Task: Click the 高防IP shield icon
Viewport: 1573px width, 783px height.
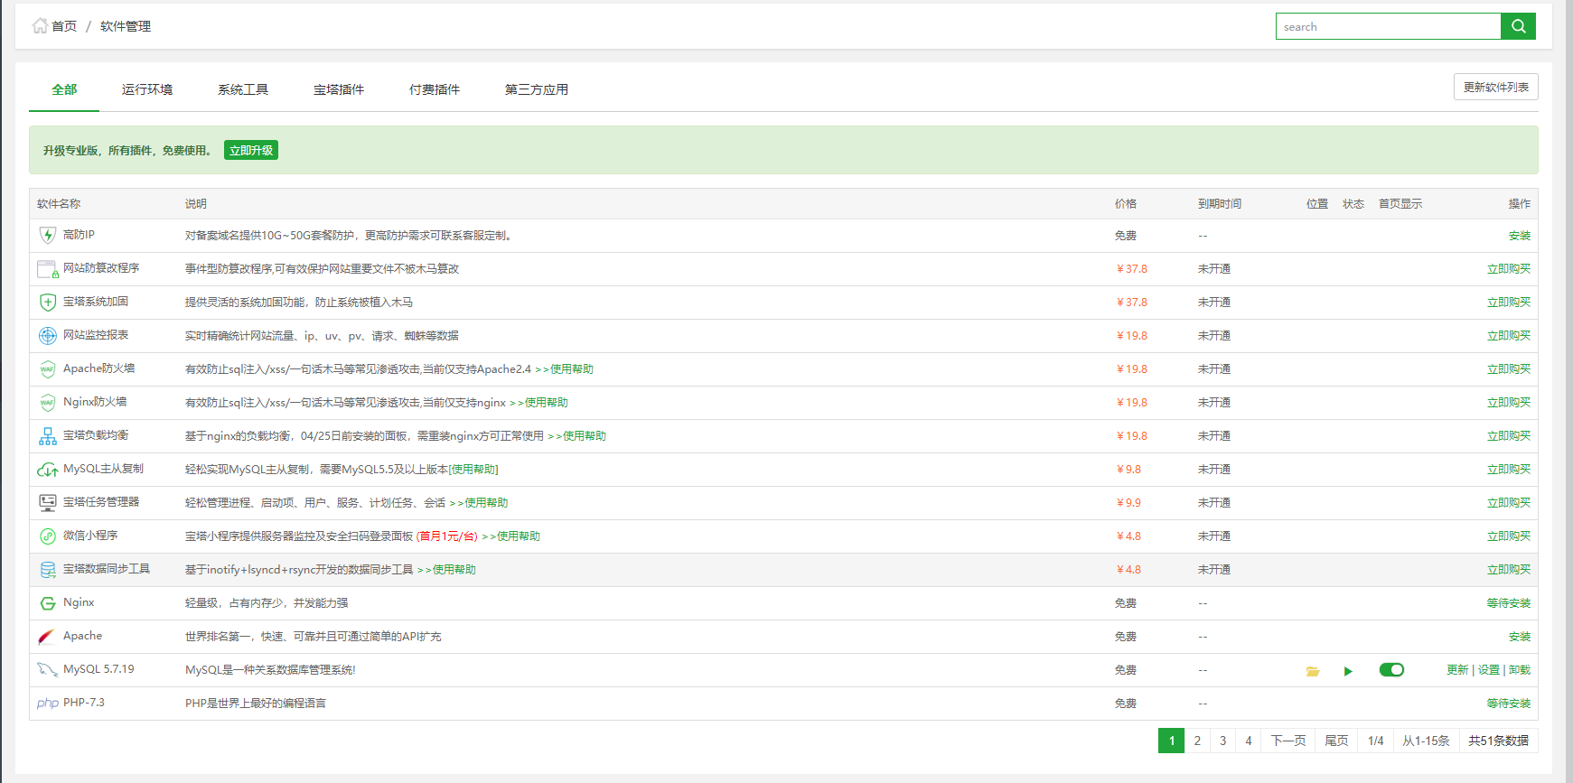Action: [48, 235]
